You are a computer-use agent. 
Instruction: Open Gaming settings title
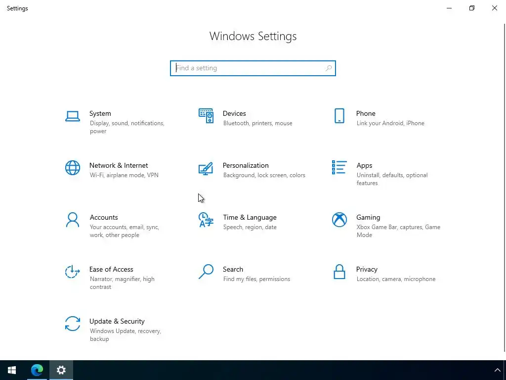(x=368, y=218)
